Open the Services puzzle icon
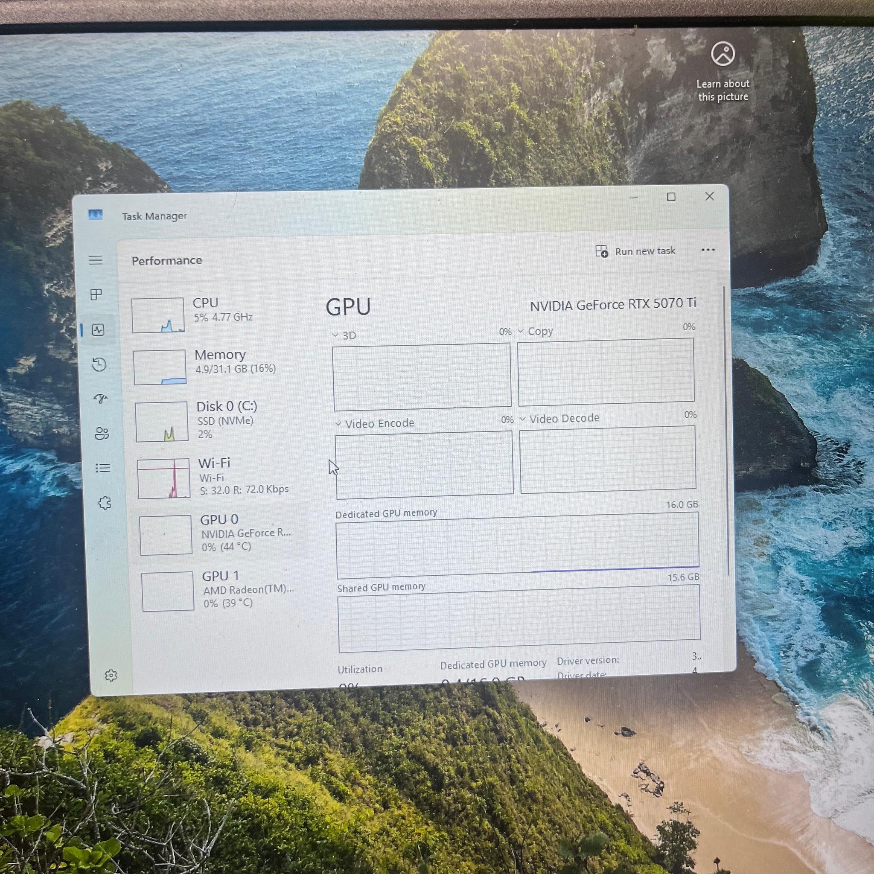This screenshot has height=874, width=874. pyautogui.click(x=105, y=503)
